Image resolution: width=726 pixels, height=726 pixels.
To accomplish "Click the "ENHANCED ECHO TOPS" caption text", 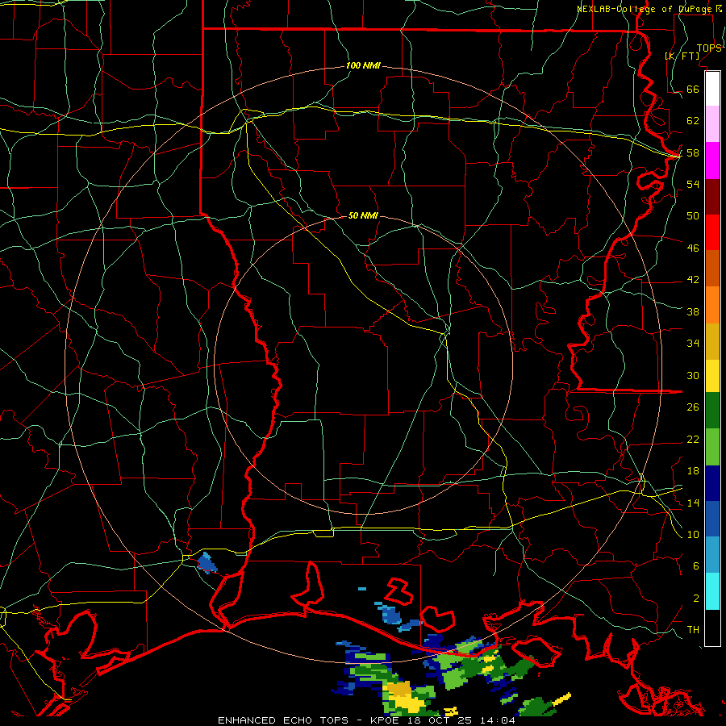I will (283, 720).
